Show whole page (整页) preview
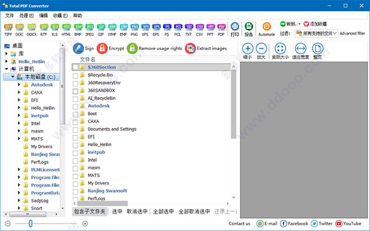The height and width of the screenshot is (231, 370). click(318, 51)
